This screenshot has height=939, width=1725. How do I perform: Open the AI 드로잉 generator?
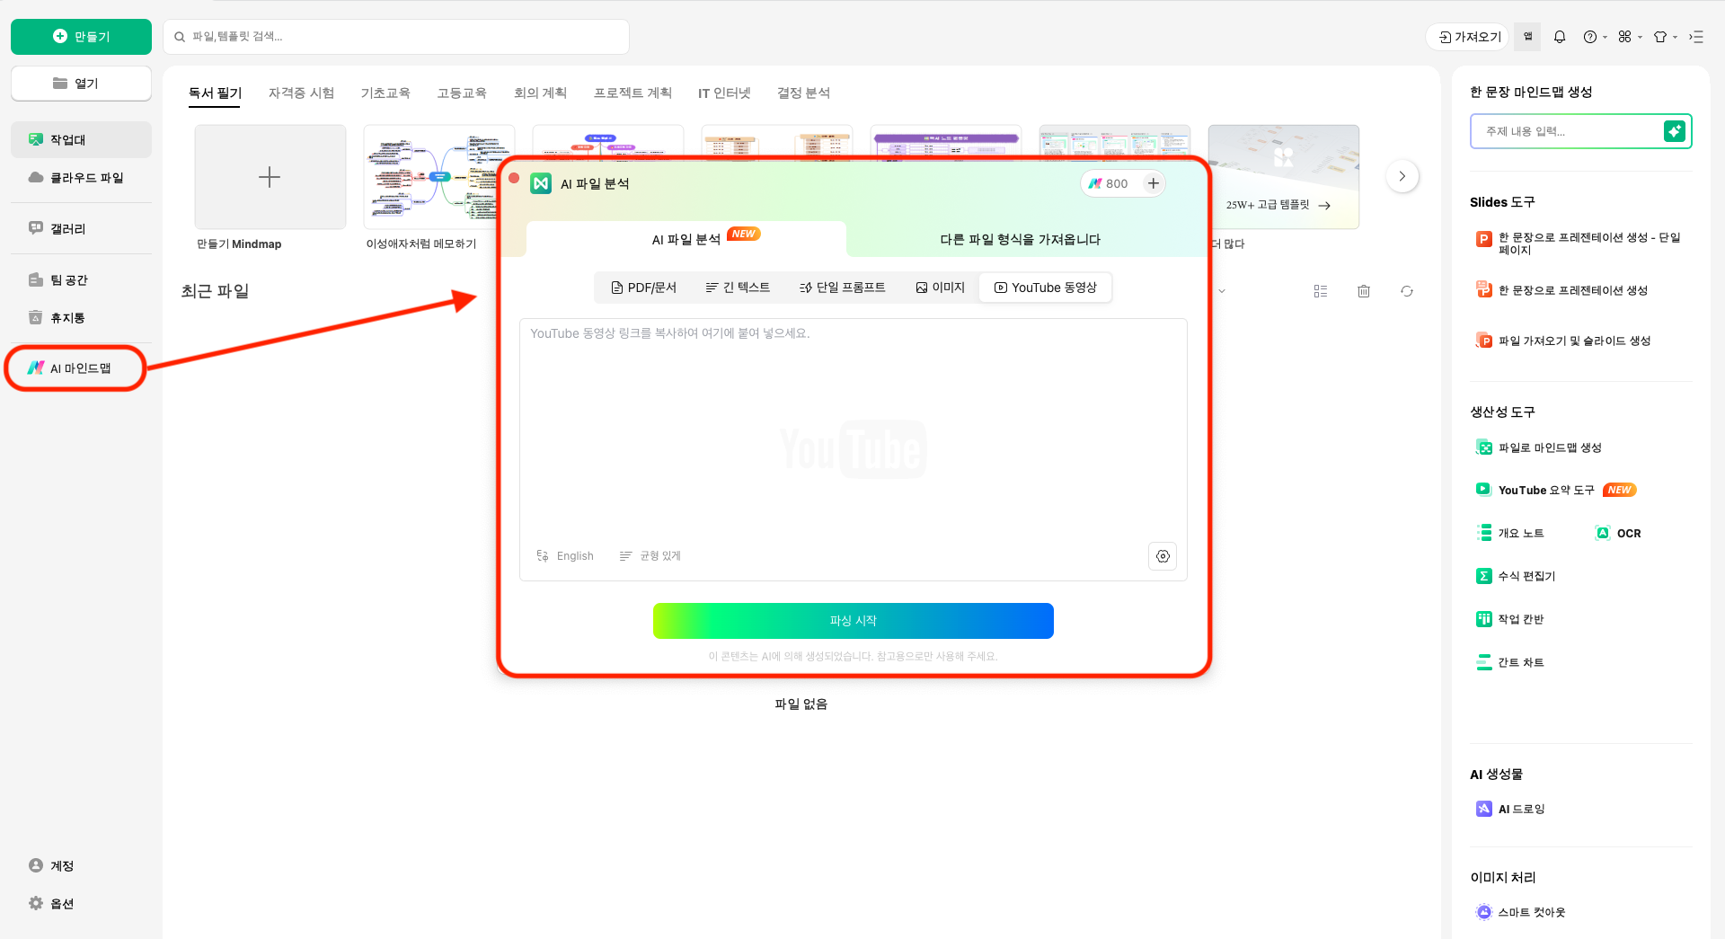(x=1520, y=809)
